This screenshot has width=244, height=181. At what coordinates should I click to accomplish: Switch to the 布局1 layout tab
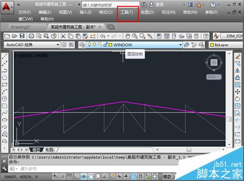[50, 150]
